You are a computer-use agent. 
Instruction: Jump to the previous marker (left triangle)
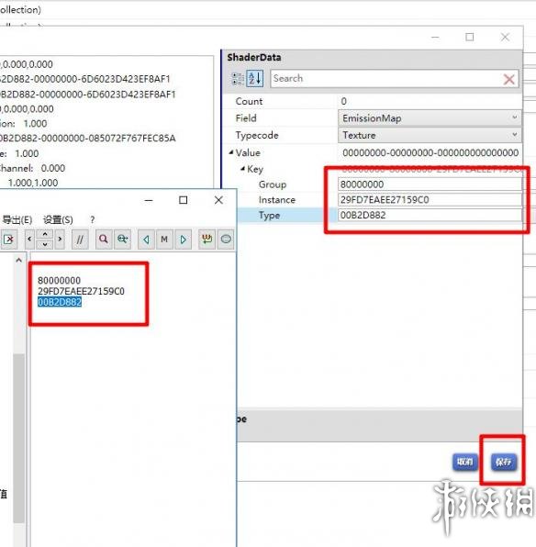coord(146,240)
